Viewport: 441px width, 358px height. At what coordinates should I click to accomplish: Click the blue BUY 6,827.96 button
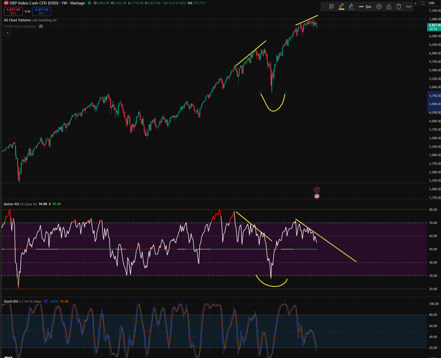(x=42, y=11)
